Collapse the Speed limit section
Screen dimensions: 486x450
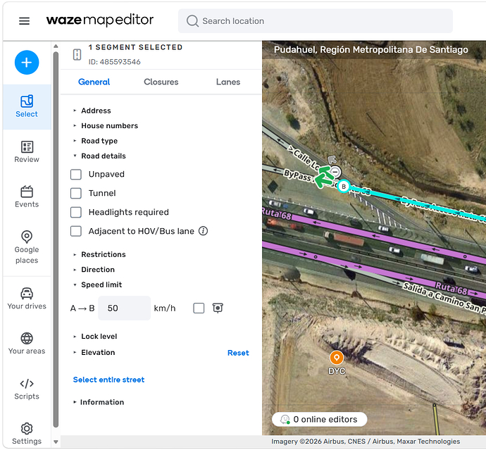(101, 285)
